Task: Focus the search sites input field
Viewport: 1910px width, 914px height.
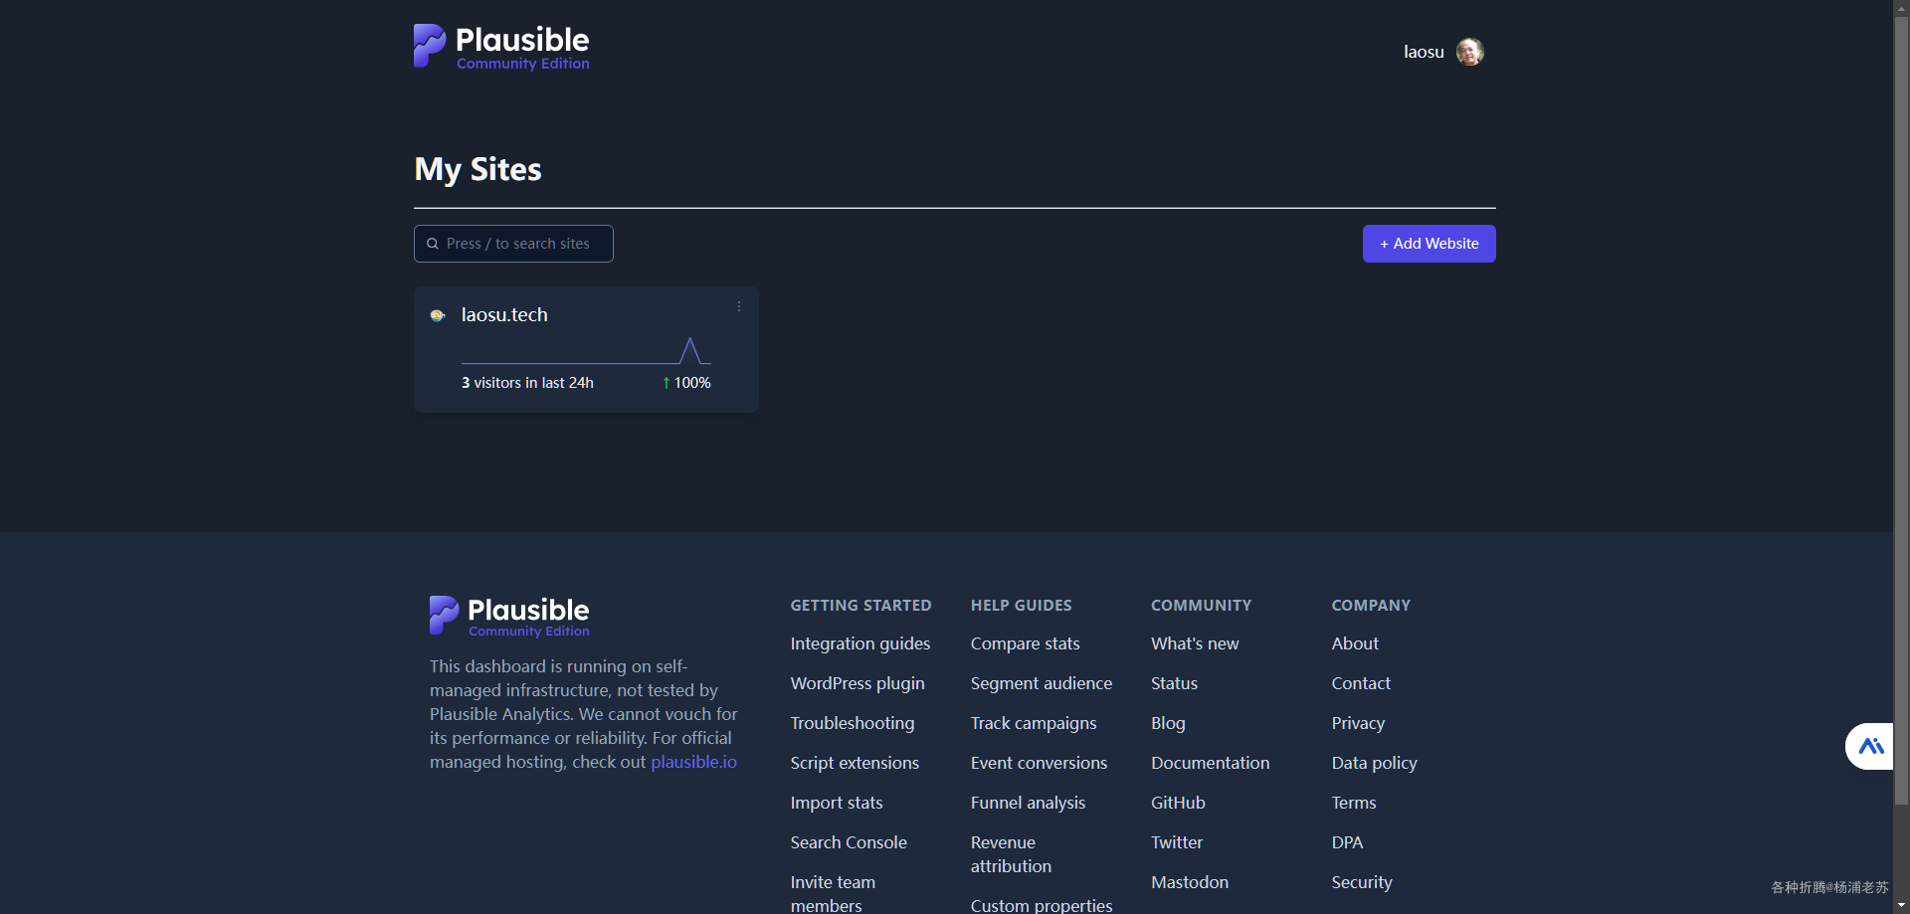Action: [513, 244]
